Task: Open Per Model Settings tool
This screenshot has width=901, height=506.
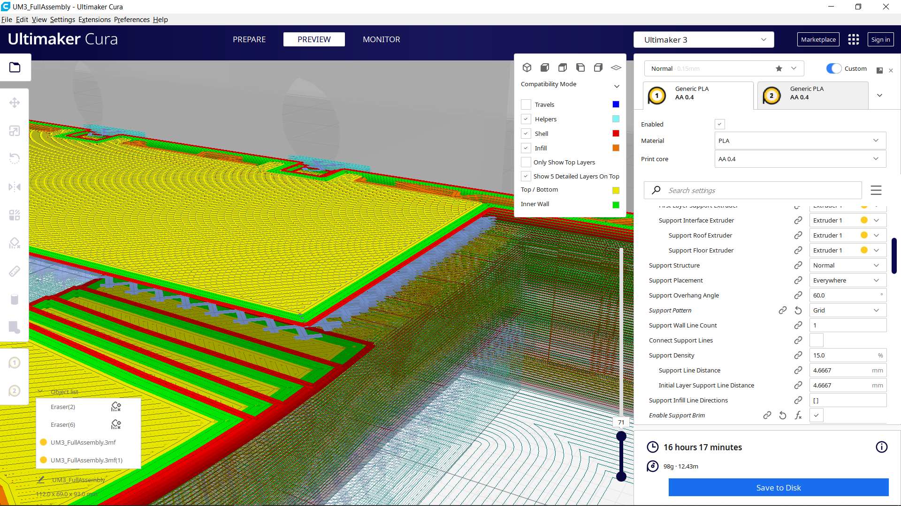Action: point(15,215)
